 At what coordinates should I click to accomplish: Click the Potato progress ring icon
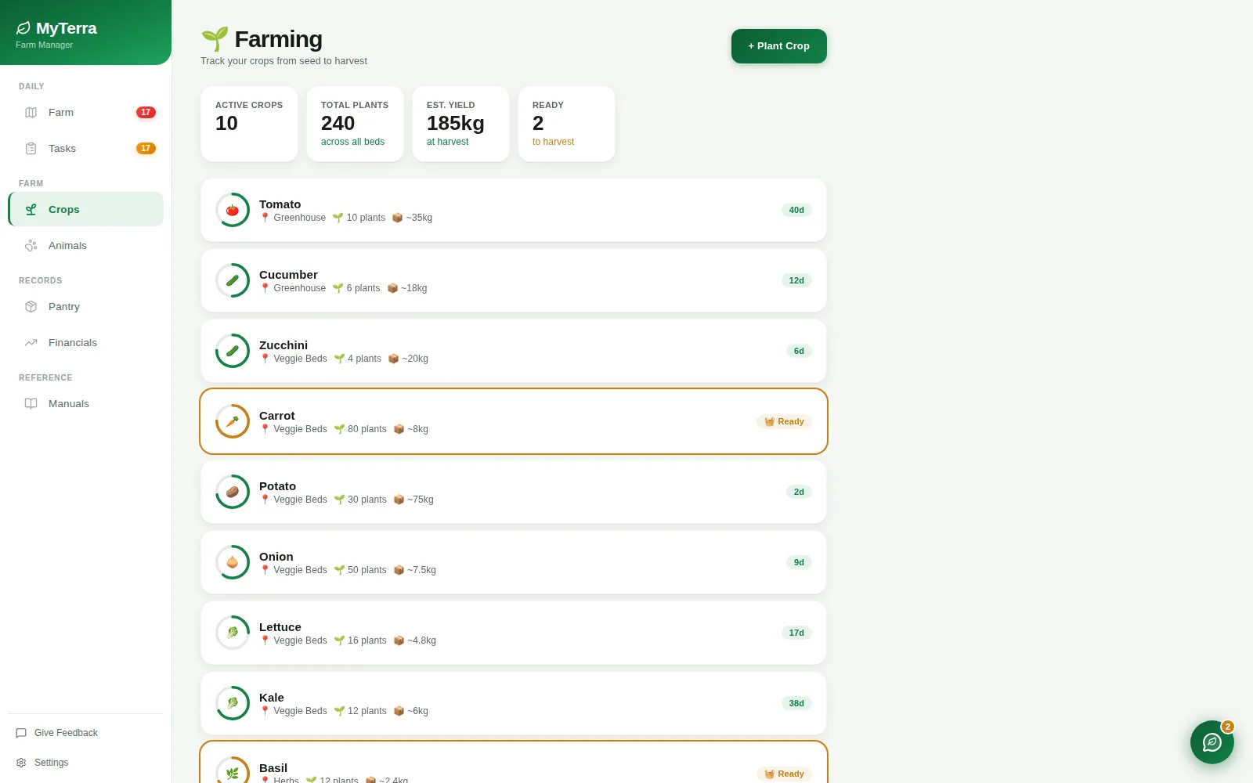click(233, 492)
